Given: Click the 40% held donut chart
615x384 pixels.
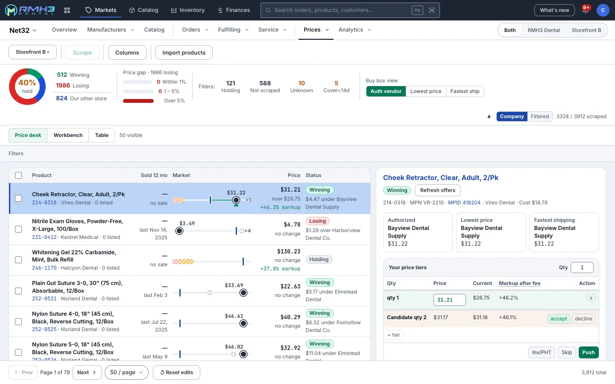Looking at the screenshot, I should click(x=27, y=87).
